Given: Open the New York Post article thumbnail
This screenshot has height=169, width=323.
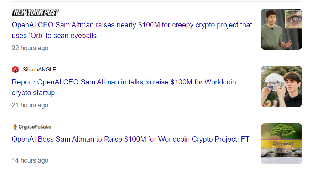Looking at the screenshot, I should tap(281, 29).
